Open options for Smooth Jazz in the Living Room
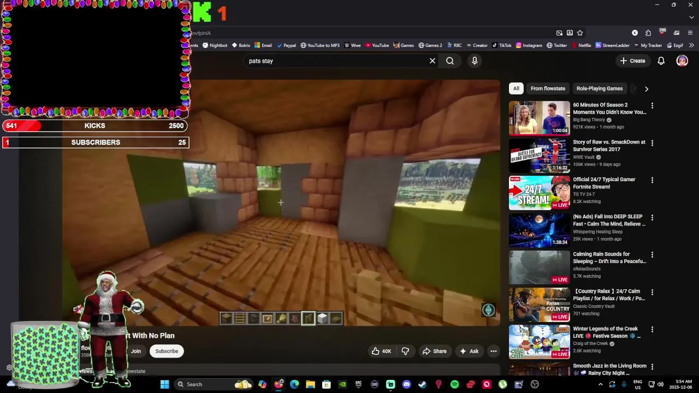 tap(652, 366)
